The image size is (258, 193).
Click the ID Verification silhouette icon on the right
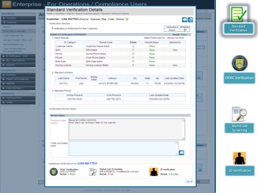coord(239,158)
